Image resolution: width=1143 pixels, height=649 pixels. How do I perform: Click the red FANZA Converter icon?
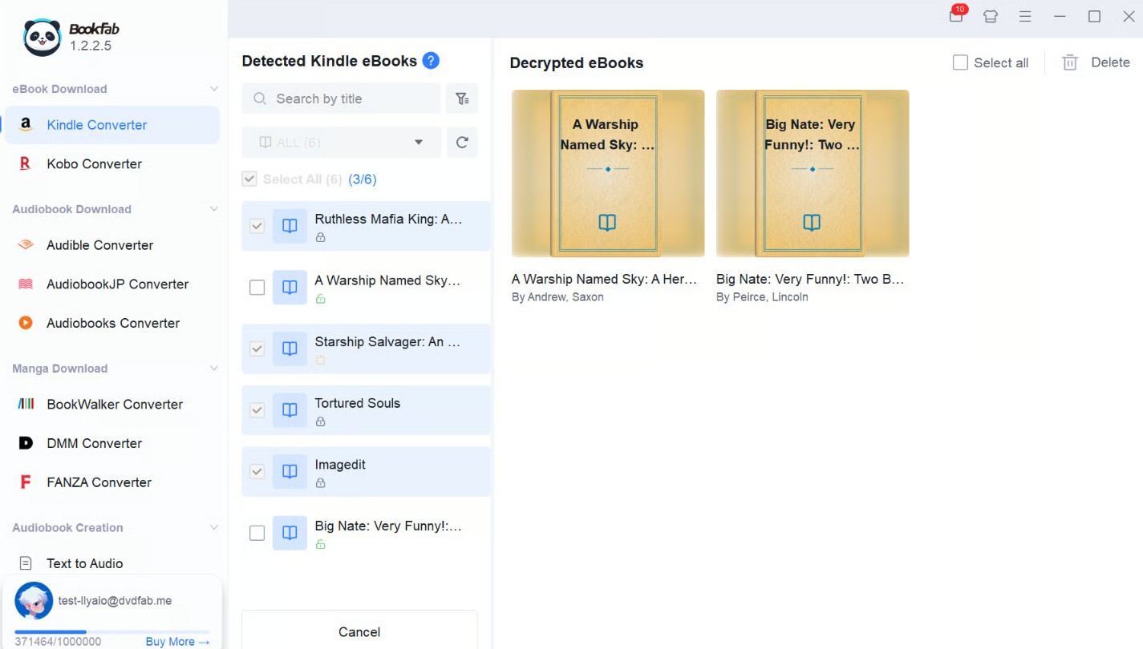(26, 482)
